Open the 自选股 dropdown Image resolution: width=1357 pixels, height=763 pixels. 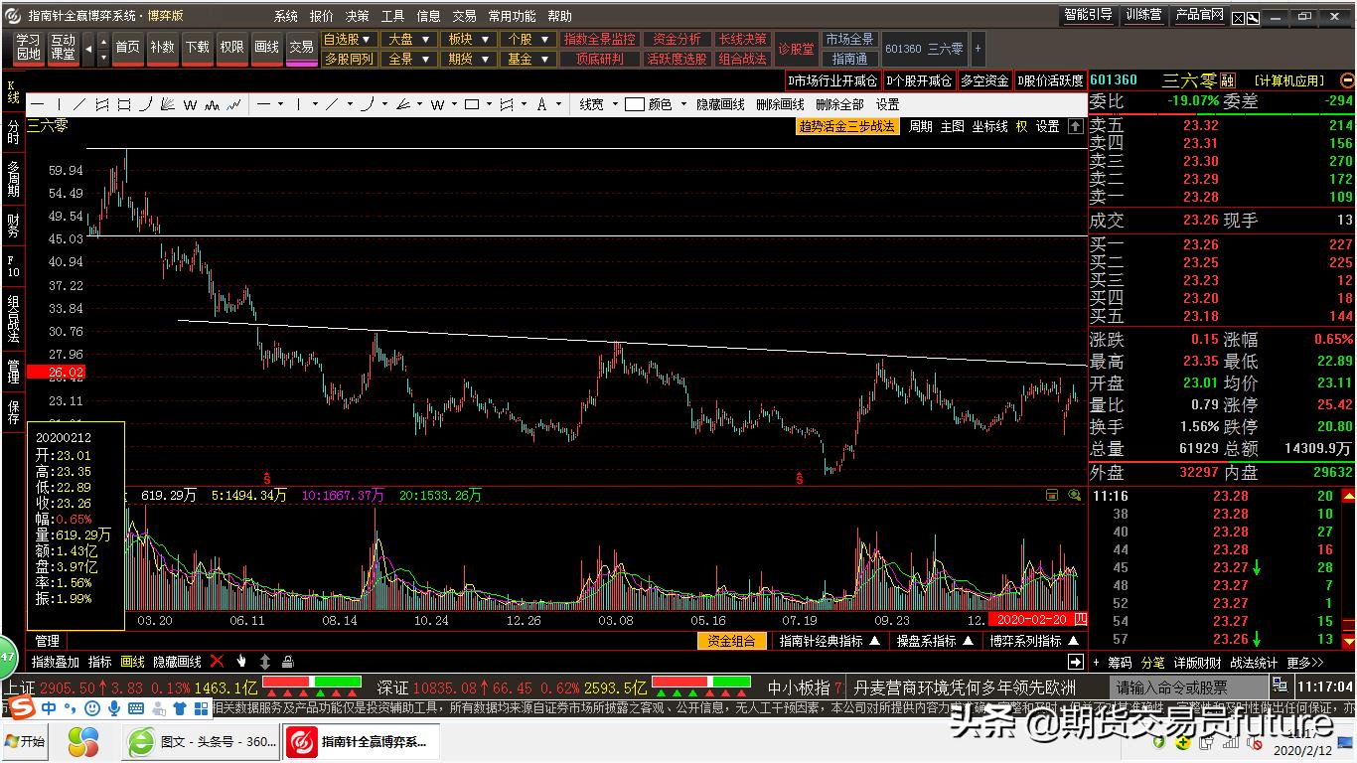349,39
